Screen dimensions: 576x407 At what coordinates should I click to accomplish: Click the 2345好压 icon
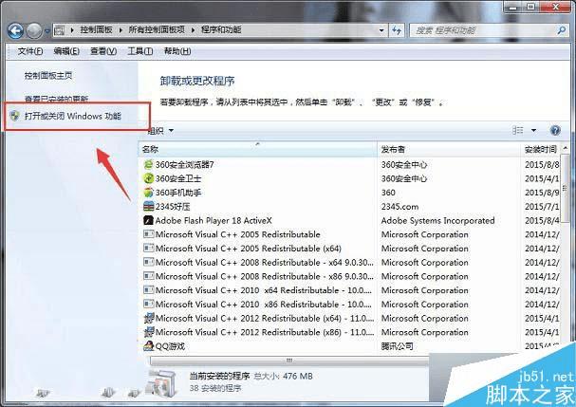click(x=148, y=207)
